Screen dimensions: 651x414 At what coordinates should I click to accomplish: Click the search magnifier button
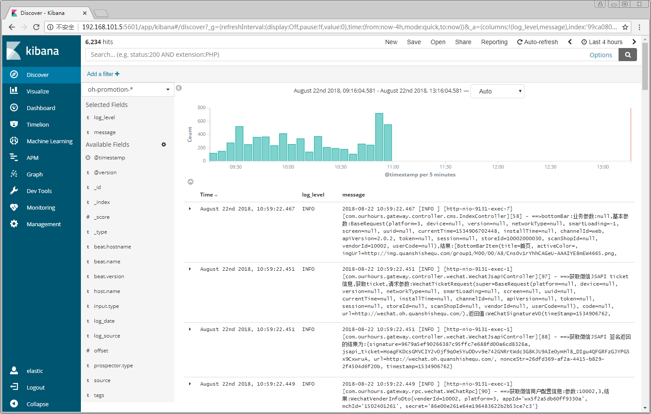click(x=627, y=55)
